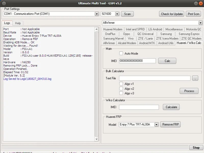Screen dimensions: 204x153
Task: Click the 'Enabling ADB Mode... OK' log line
Action: point(19,42)
